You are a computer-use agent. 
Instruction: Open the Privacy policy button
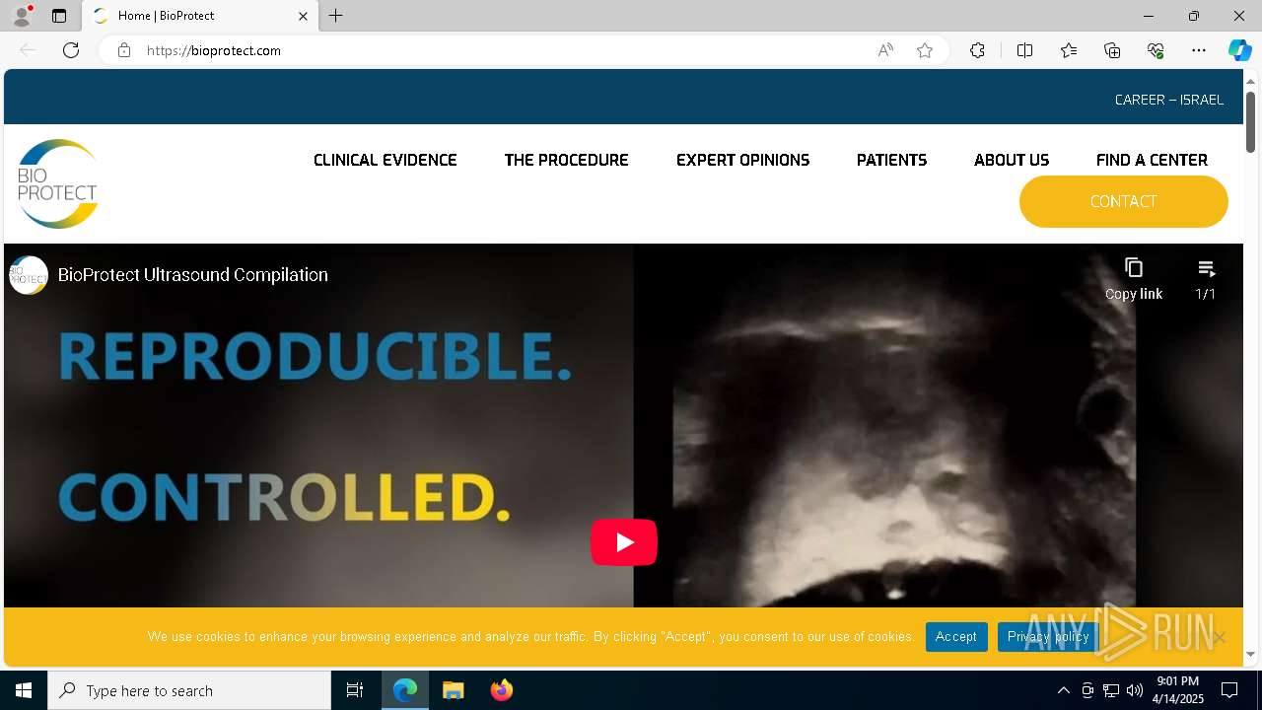(x=1048, y=637)
